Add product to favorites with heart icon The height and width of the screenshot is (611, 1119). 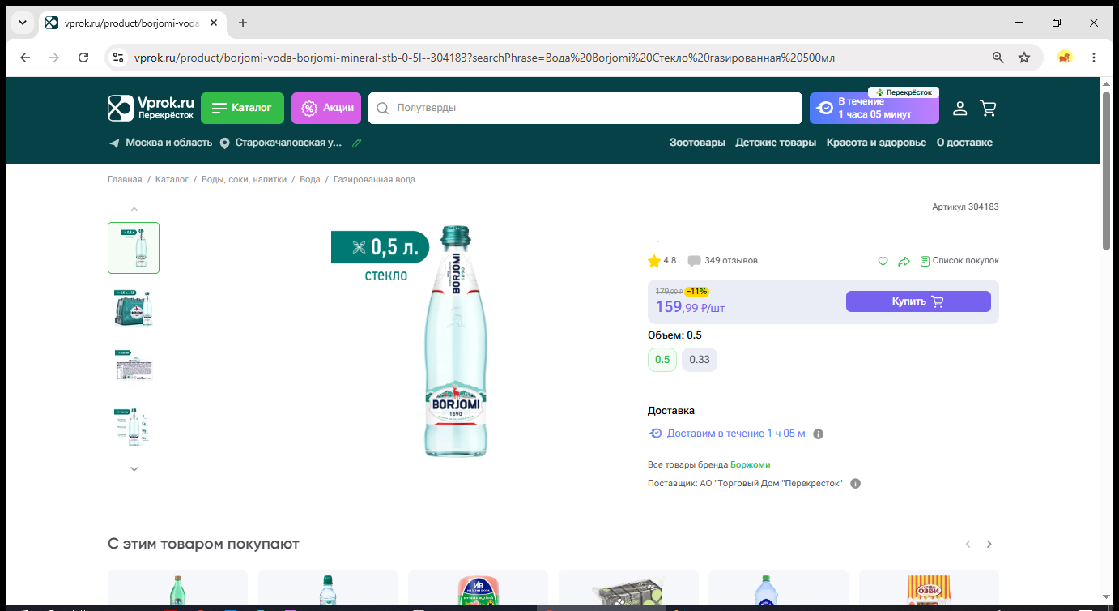pyautogui.click(x=883, y=261)
